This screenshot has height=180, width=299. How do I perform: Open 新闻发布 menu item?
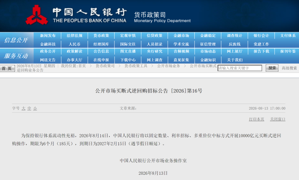(48, 36)
